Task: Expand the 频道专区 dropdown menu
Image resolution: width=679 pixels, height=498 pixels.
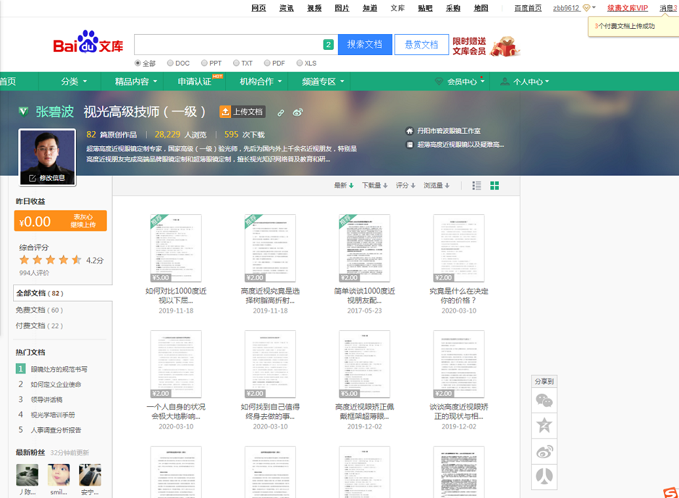Action: tap(323, 81)
